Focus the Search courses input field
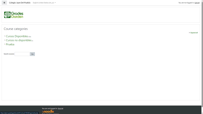The image size is (203, 114). [x=22, y=54]
